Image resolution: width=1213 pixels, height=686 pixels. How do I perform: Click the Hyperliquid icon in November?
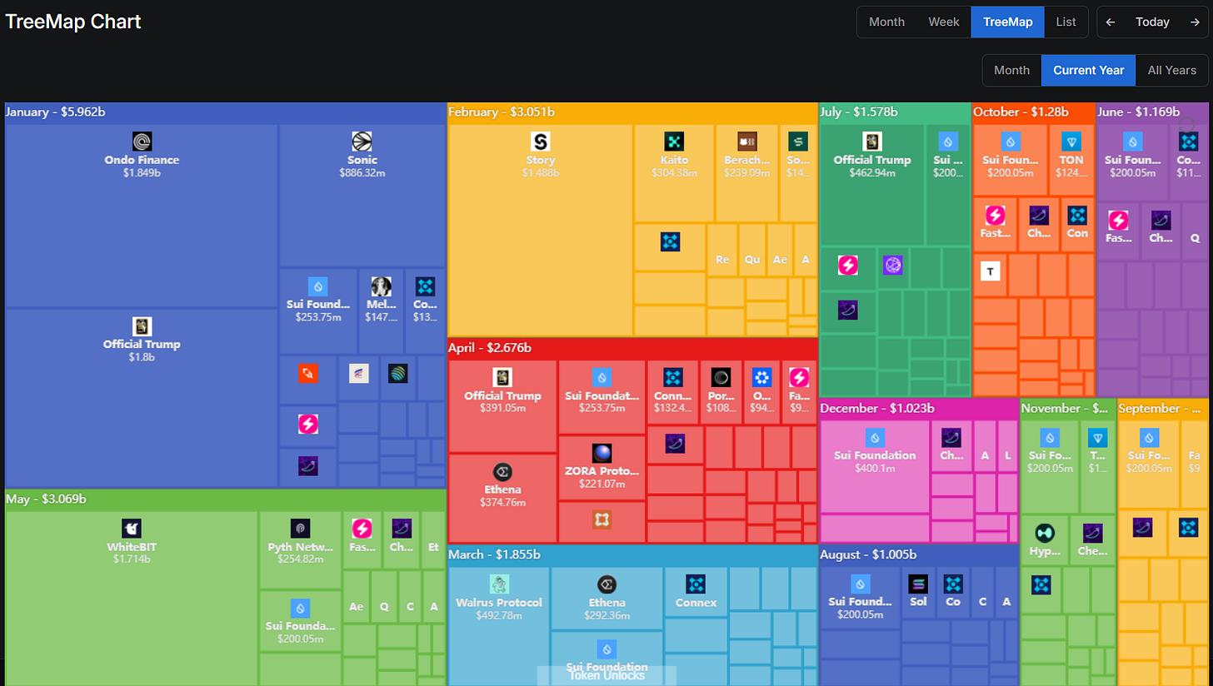point(1045,533)
